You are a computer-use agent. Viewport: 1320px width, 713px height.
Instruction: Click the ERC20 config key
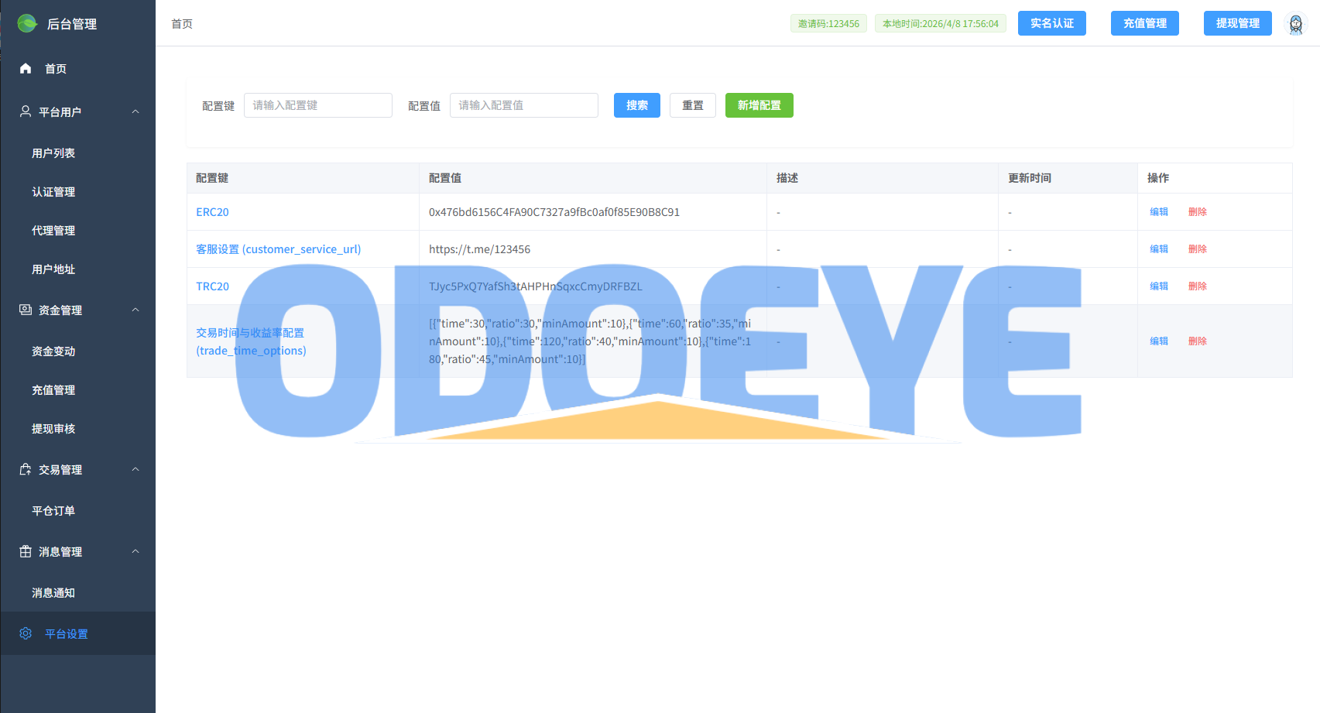click(212, 212)
